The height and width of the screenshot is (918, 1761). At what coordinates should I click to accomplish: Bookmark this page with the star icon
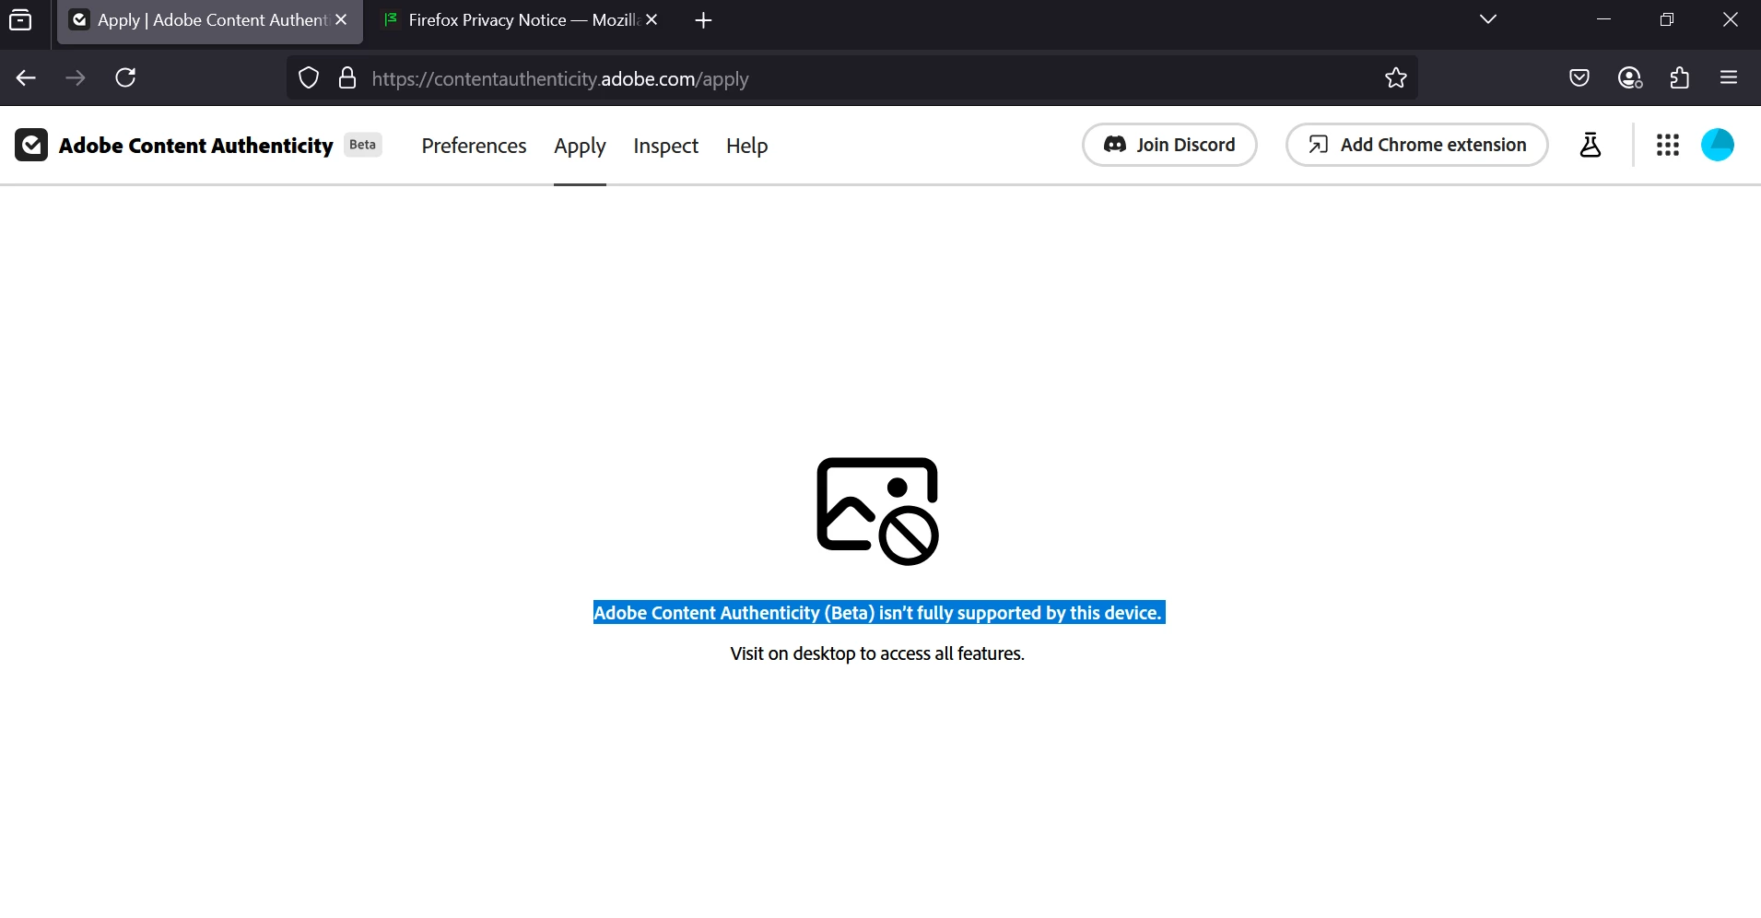(1395, 78)
